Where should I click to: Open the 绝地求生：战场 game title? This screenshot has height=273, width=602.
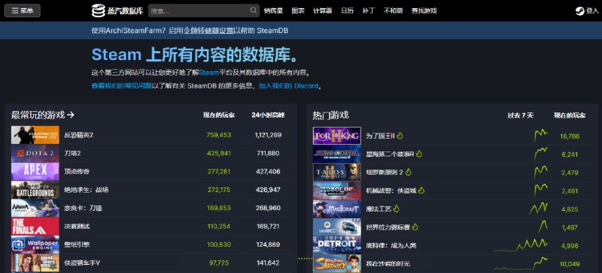(x=86, y=190)
